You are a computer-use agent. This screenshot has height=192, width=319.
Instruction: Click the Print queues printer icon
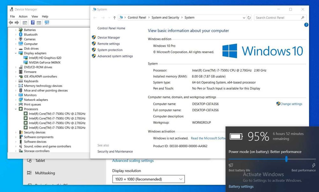click(20, 104)
